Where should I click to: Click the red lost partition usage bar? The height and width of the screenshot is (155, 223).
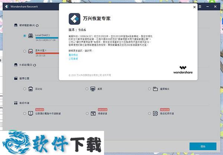coord(47,53)
